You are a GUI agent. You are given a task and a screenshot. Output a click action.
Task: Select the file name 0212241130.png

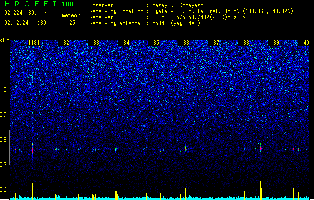coord(25,13)
